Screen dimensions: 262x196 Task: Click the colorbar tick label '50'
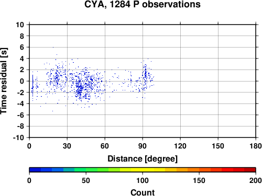[x=86, y=180]
